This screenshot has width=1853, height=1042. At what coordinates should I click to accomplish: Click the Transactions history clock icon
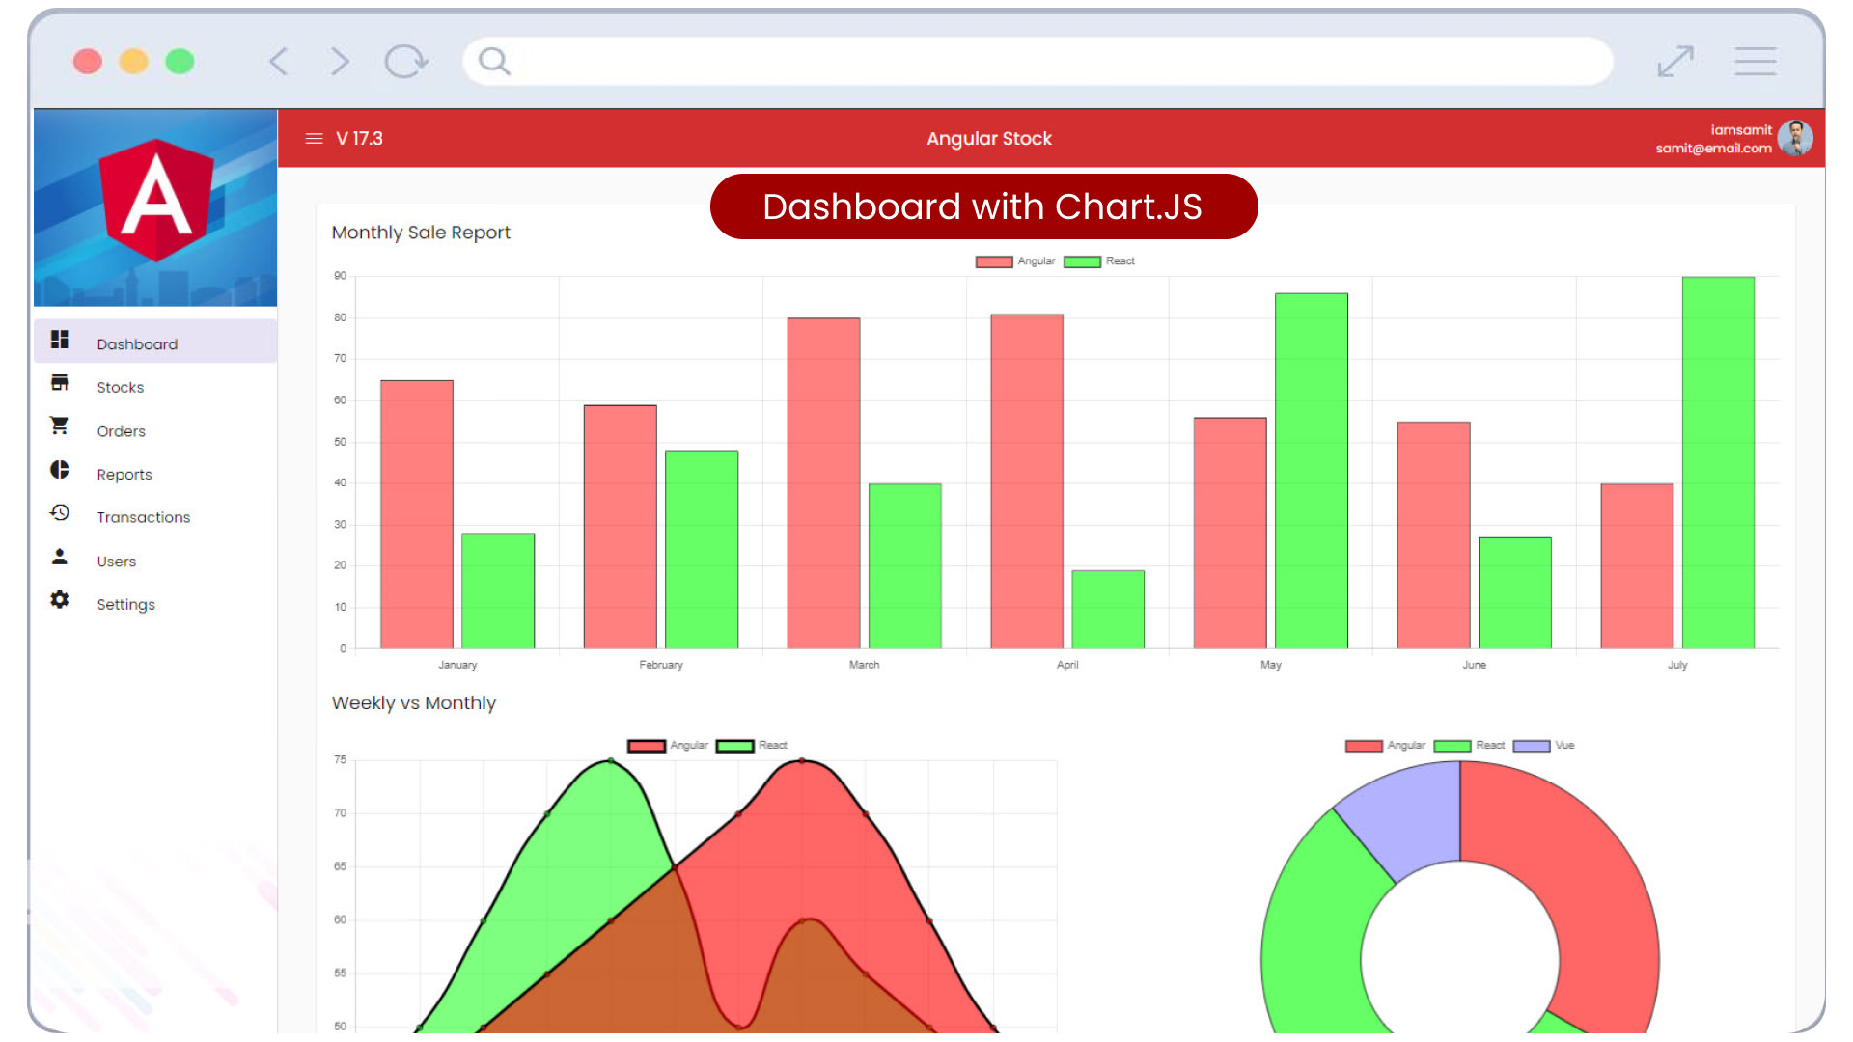pyautogui.click(x=60, y=512)
